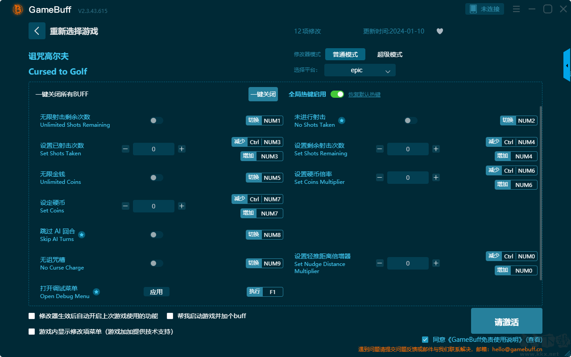This screenshot has width=571, height=357.
Task: Click Ctrl NUM3 decrease hotkey
Action: [257, 142]
